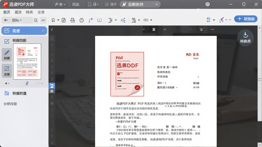
Task: Click the snip icon left of document bar dots
Action: pyautogui.click(x=201, y=30)
